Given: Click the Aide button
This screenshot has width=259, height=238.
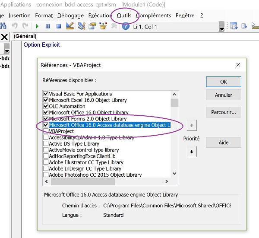Looking at the screenshot, I should tap(224, 143).
